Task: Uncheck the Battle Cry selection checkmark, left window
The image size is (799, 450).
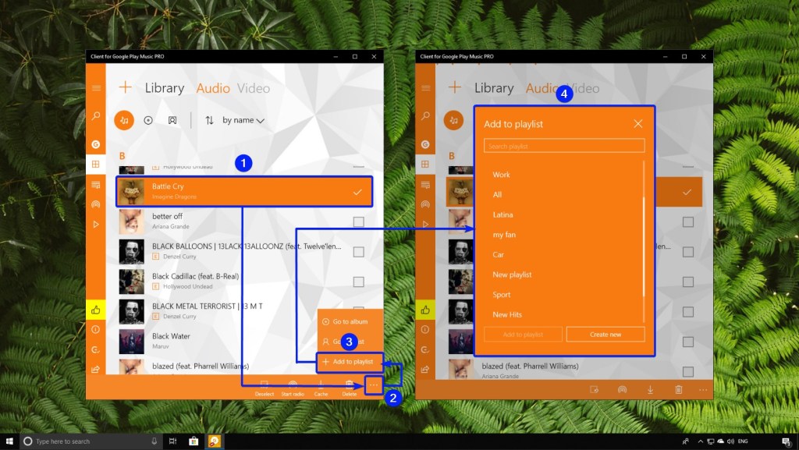Action: coord(357,192)
